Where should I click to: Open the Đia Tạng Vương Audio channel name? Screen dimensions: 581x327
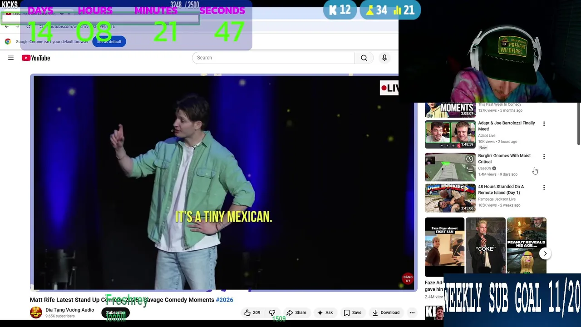[69, 310]
